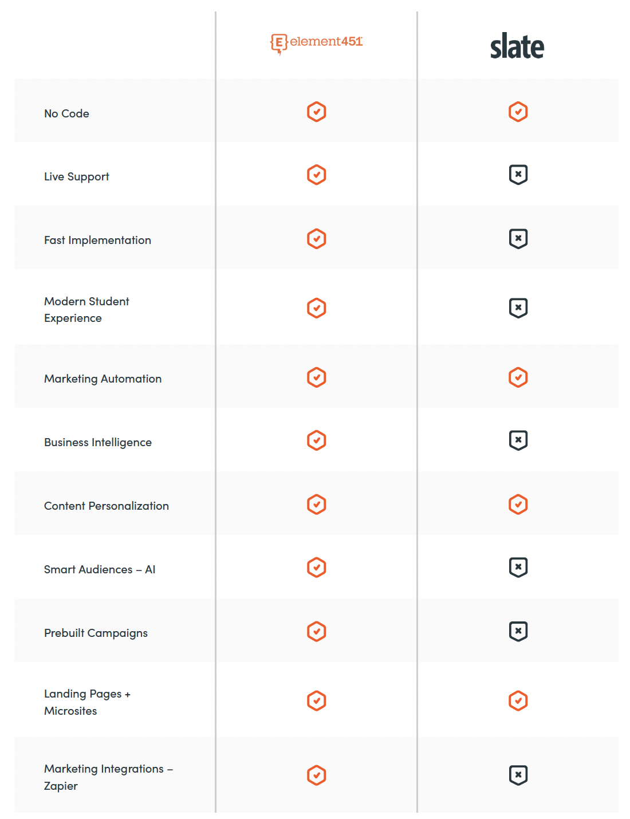This screenshot has width=630, height=819.
Task: Click slate's checkmark for Landing Pages + Microsites
Action: pos(518,700)
